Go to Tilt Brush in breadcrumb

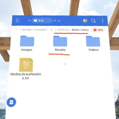pos(63,30)
